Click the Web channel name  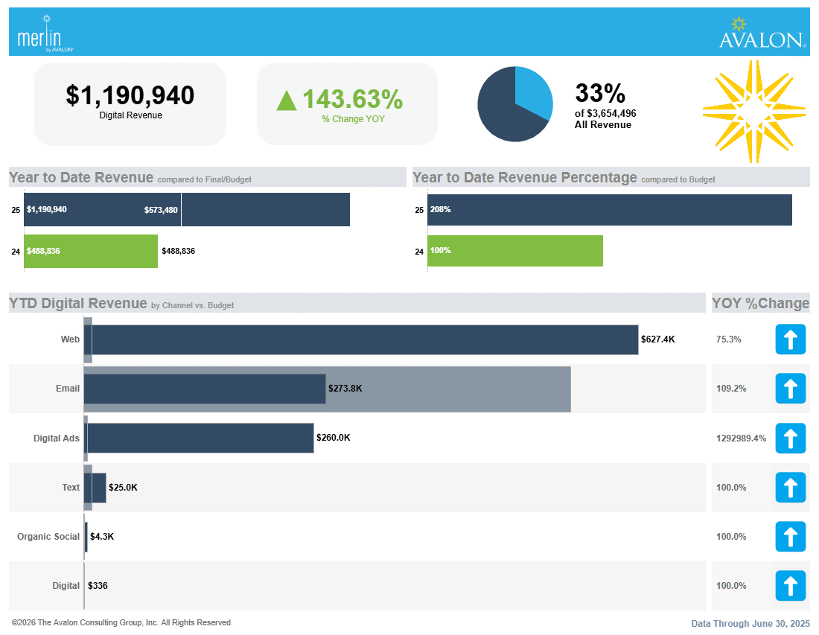point(70,339)
